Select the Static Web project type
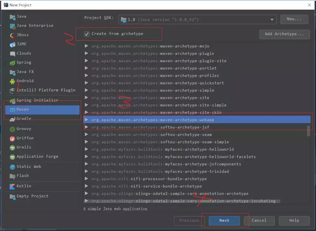Screen dimensions: 316x231 pyautogui.click(x=42, y=167)
